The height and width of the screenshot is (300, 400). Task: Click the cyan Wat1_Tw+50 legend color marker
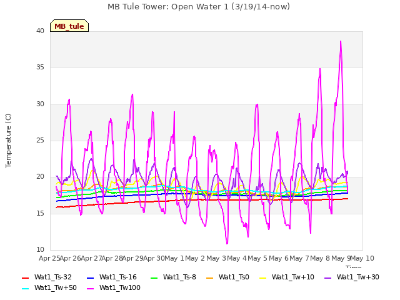coord(26,289)
